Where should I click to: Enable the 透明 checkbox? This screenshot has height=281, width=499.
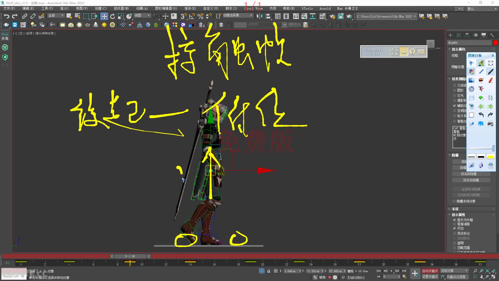(455, 243)
